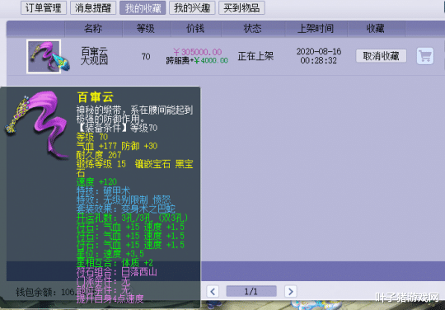Open the 我的兴趣 tab
The image size is (445, 310).
[x=192, y=7]
